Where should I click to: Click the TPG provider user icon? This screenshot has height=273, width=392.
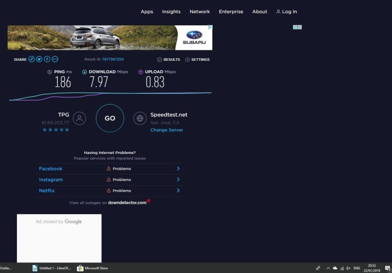pyautogui.click(x=79, y=118)
